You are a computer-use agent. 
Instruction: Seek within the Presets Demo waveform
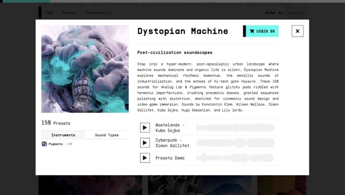click(x=235, y=158)
